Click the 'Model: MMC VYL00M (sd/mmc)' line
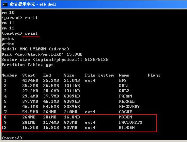 [x=35, y=49]
